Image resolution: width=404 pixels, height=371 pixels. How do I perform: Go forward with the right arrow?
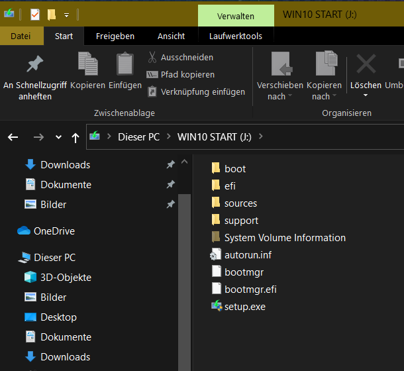(x=38, y=137)
